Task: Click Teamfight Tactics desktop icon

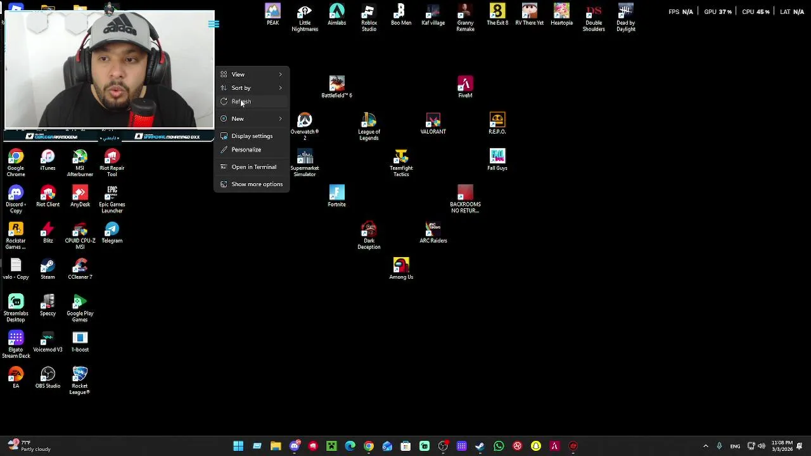Action: [401, 163]
